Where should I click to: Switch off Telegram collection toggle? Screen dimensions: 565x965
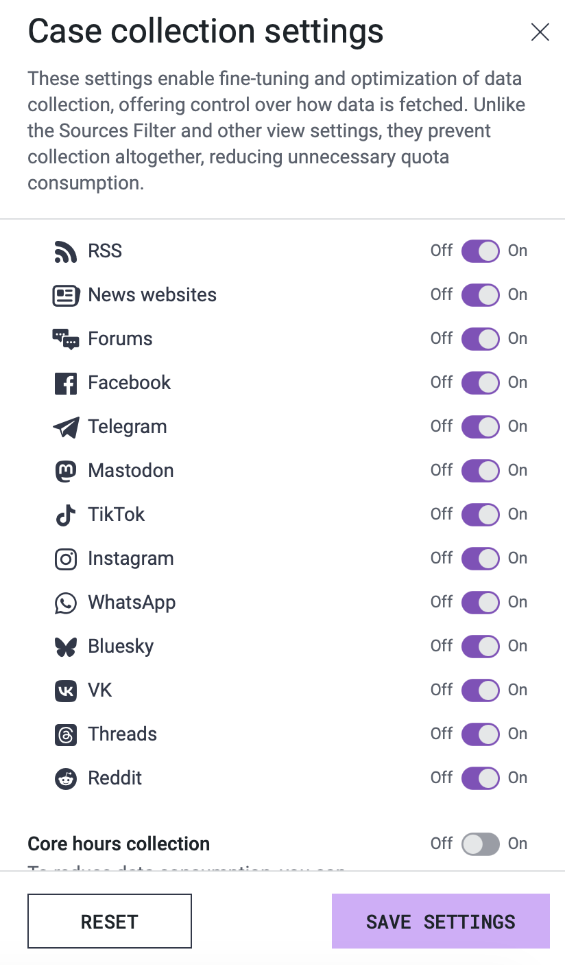pyautogui.click(x=480, y=427)
